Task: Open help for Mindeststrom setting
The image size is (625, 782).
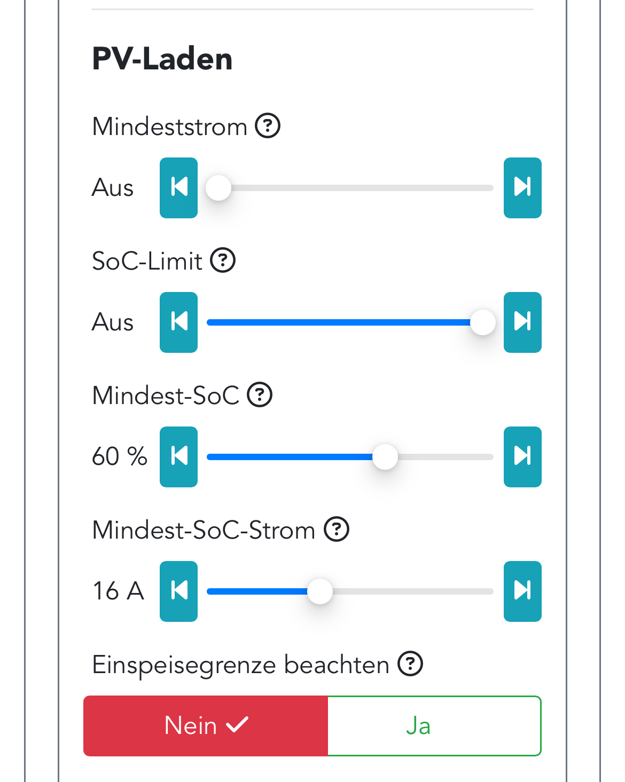Action: tap(268, 127)
